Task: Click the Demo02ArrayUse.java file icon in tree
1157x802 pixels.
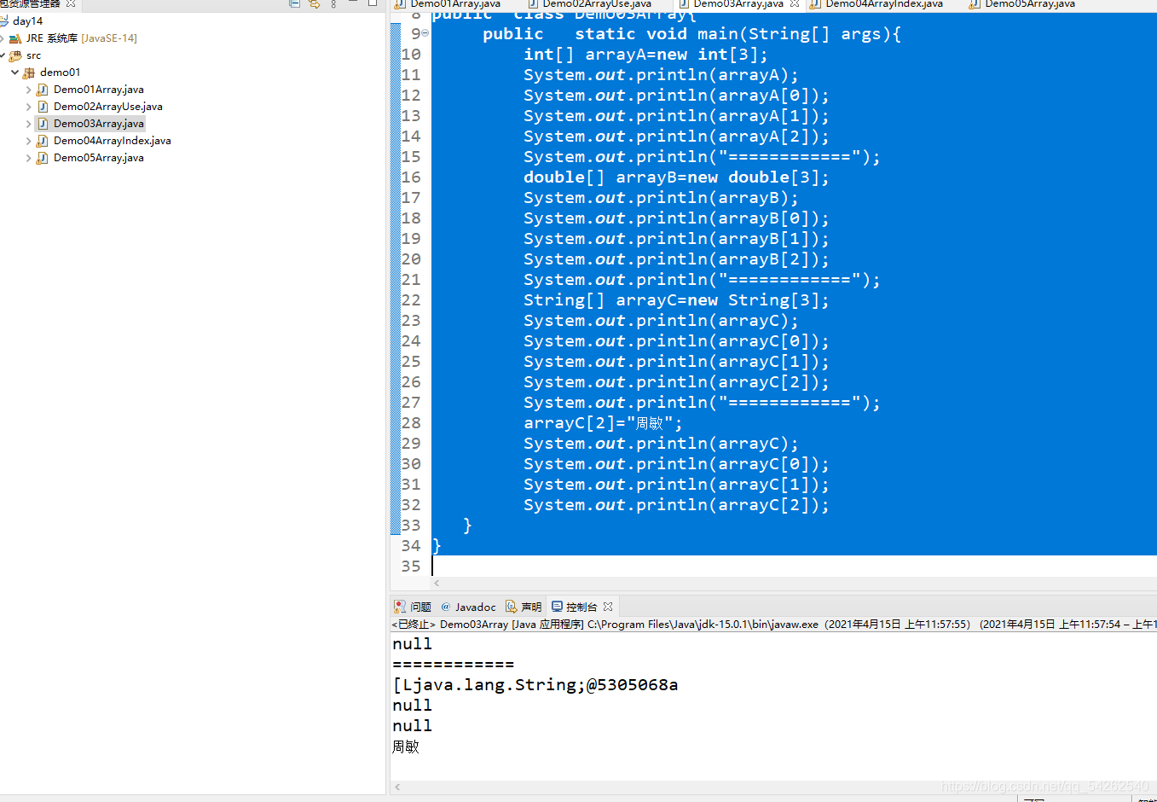Action: [x=43, y=107]
